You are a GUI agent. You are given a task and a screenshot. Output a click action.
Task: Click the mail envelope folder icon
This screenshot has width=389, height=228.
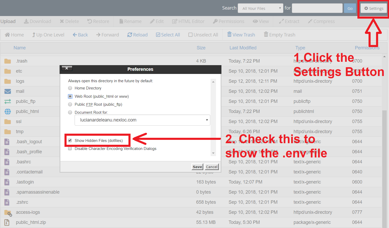coord(8,91)
